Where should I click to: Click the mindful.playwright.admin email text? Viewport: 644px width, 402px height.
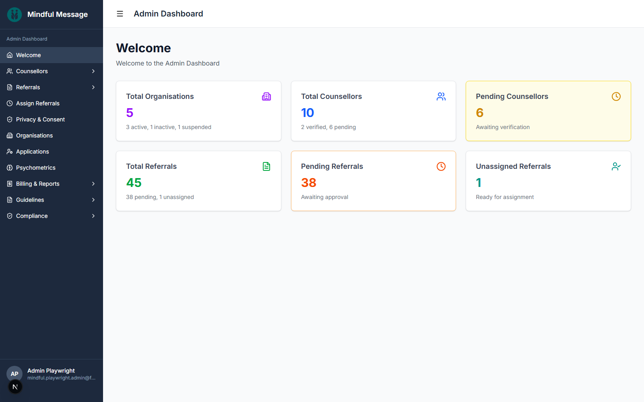coord(61,378)
